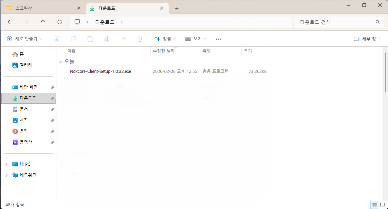Expand the 내 PC tree node
The width and height of the screenshot is (388, 209).
6,164
